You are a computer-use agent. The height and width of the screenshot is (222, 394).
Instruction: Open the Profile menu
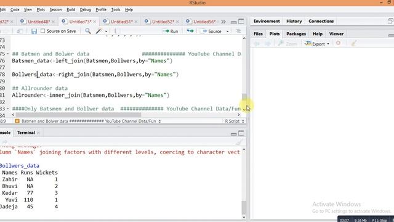click(101, 10)
